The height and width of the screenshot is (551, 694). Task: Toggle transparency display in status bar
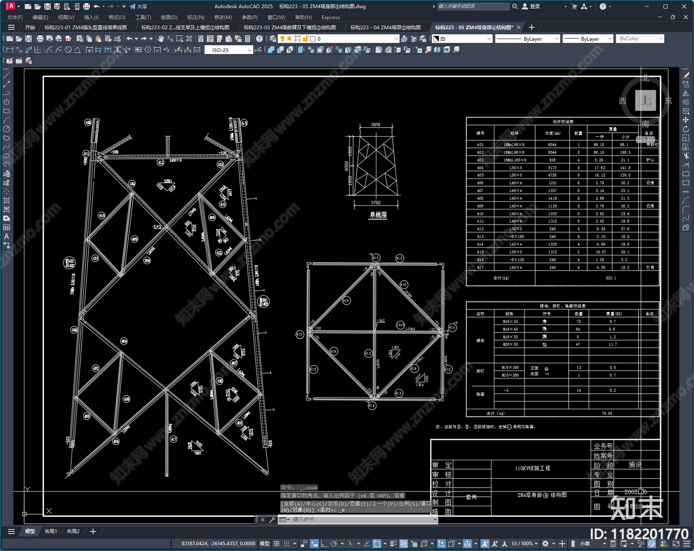coord(403,544)
